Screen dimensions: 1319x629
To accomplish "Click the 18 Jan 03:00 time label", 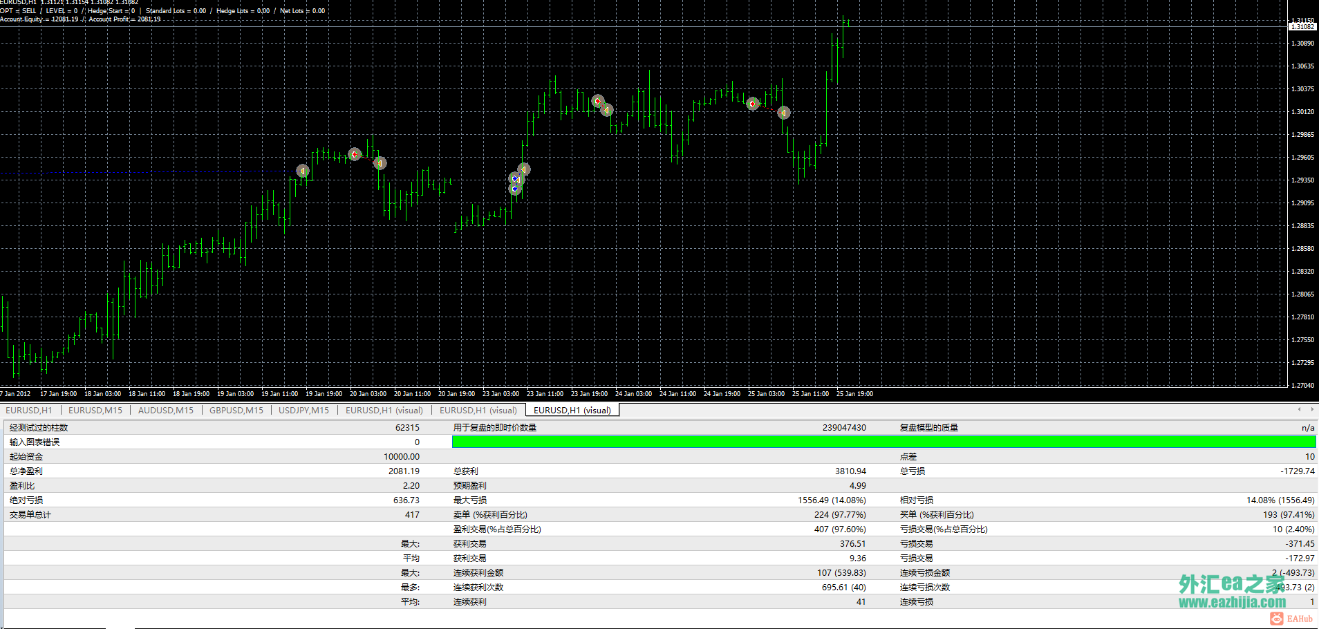I will pyautogui.click(x=102, y=394).
